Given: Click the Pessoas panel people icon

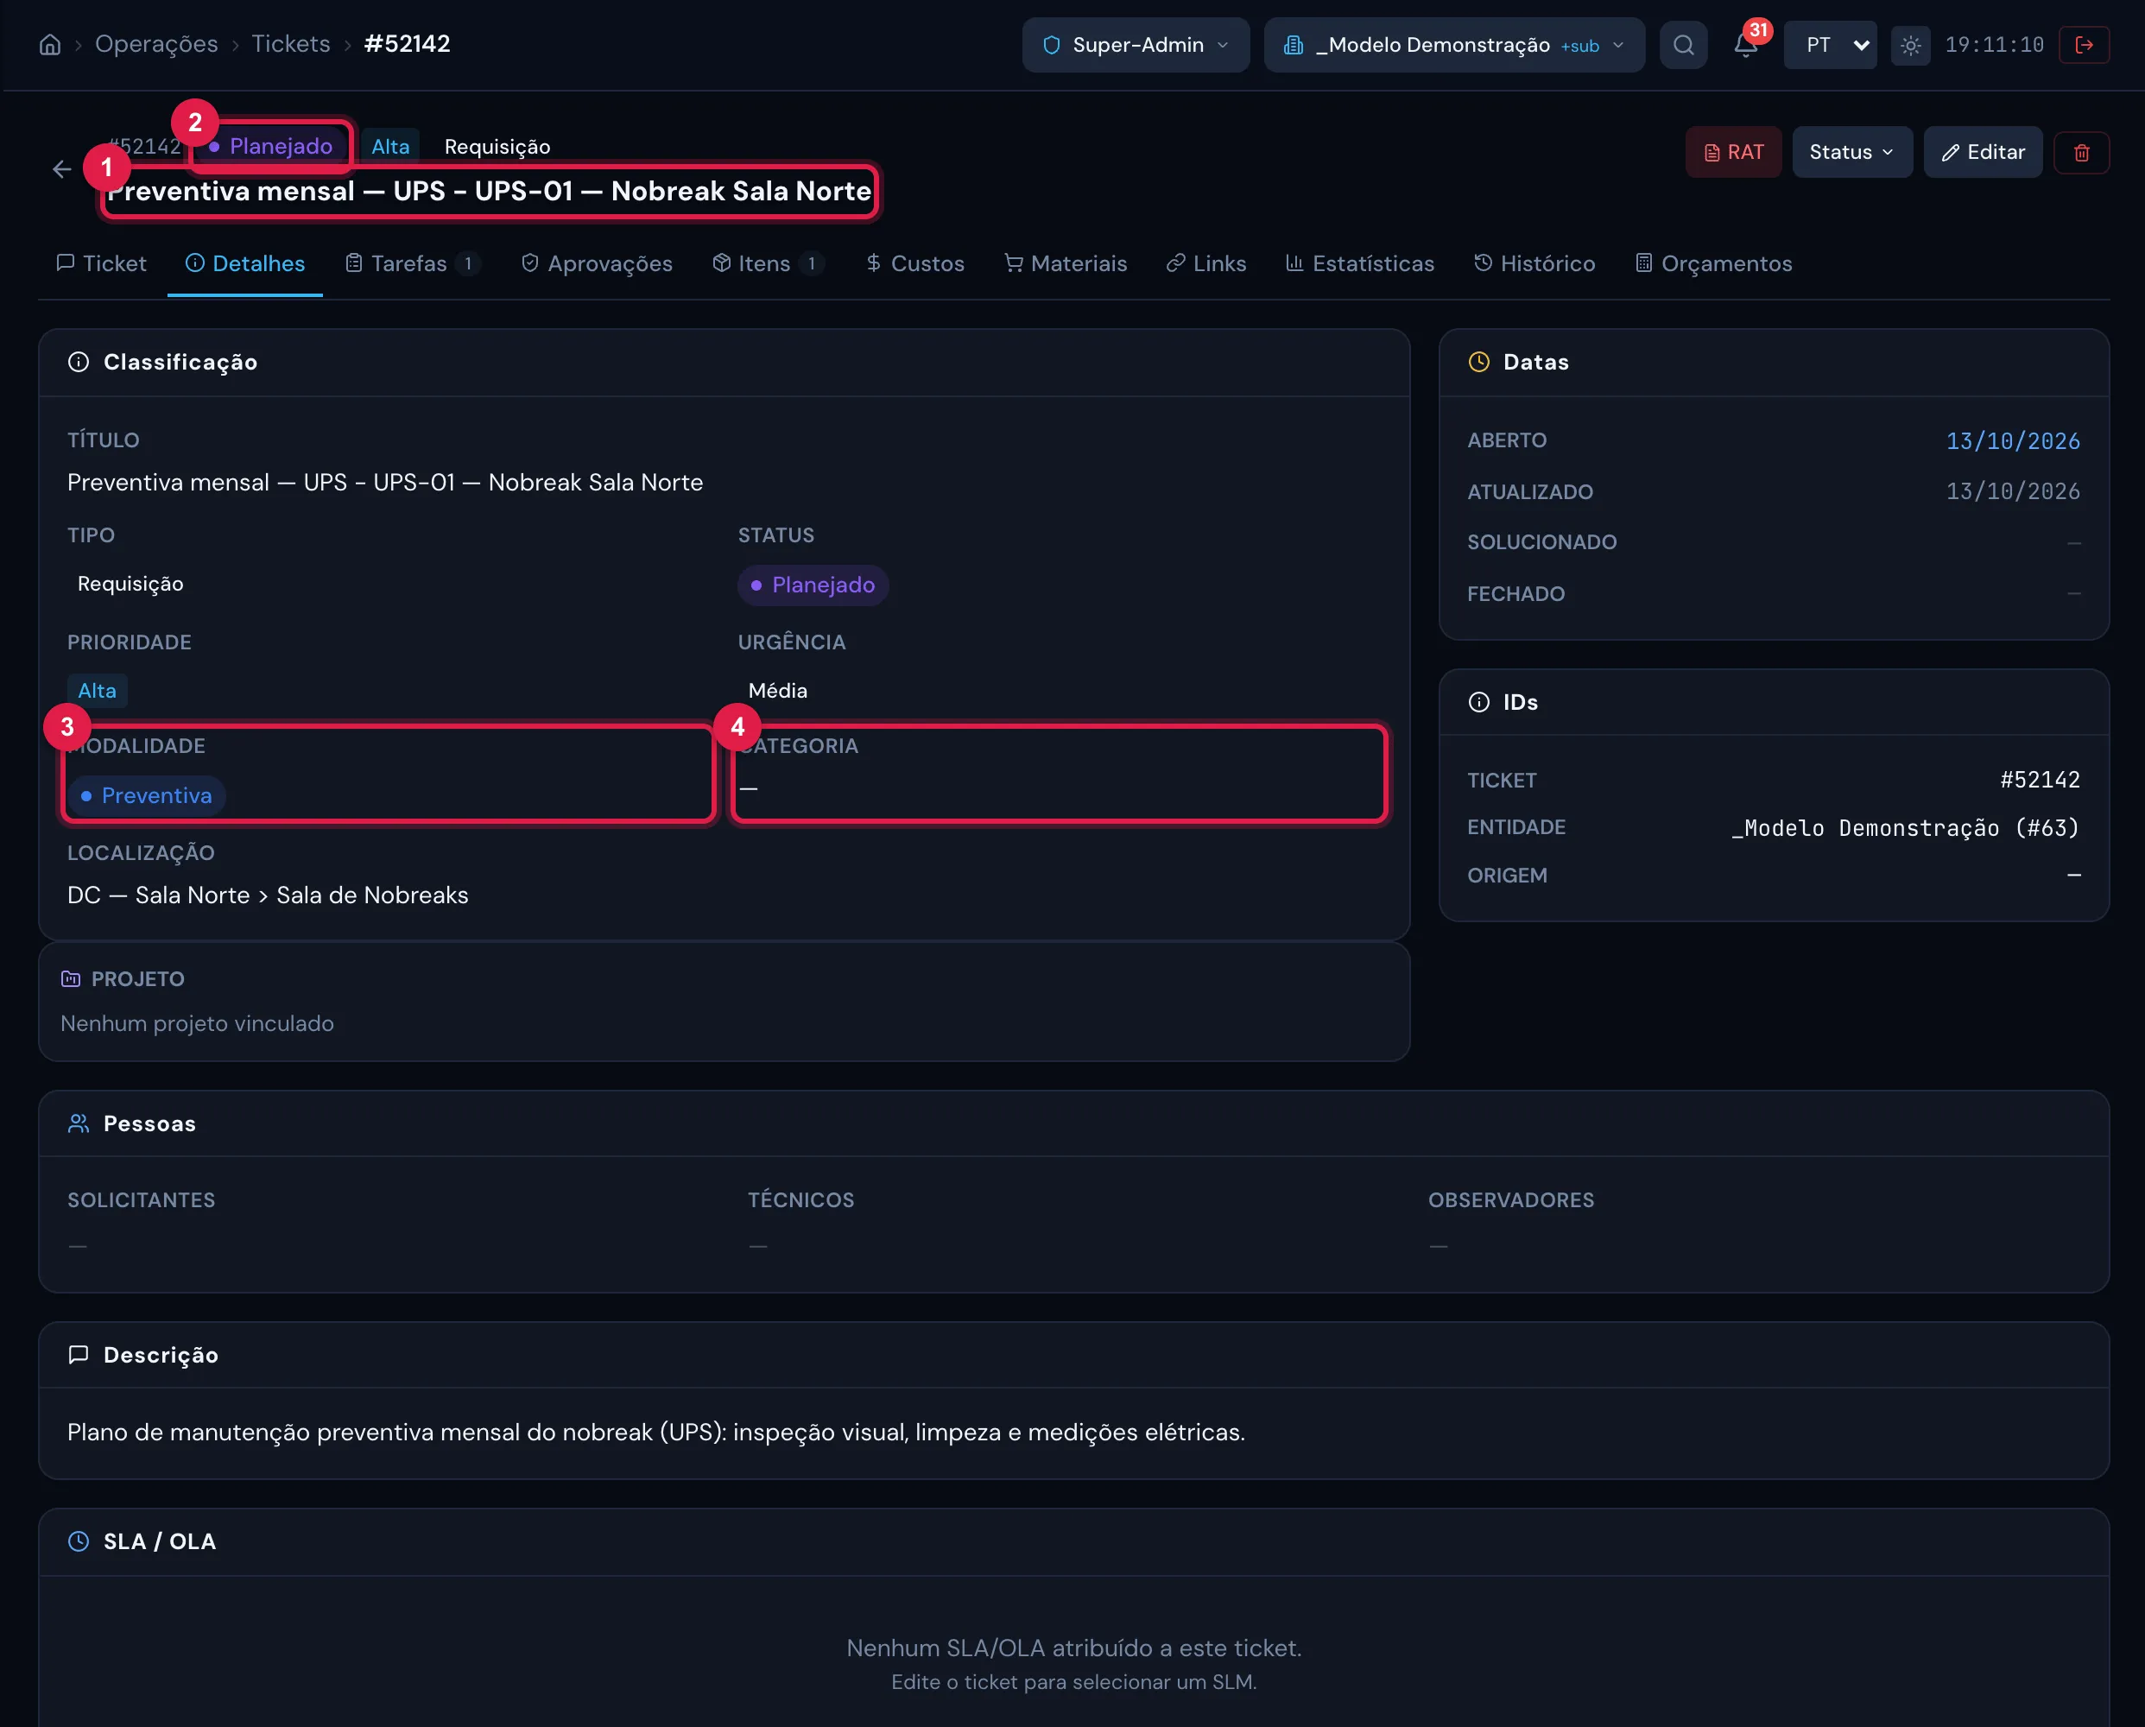Looking at the screenshot, I should tap(79, 1123).
